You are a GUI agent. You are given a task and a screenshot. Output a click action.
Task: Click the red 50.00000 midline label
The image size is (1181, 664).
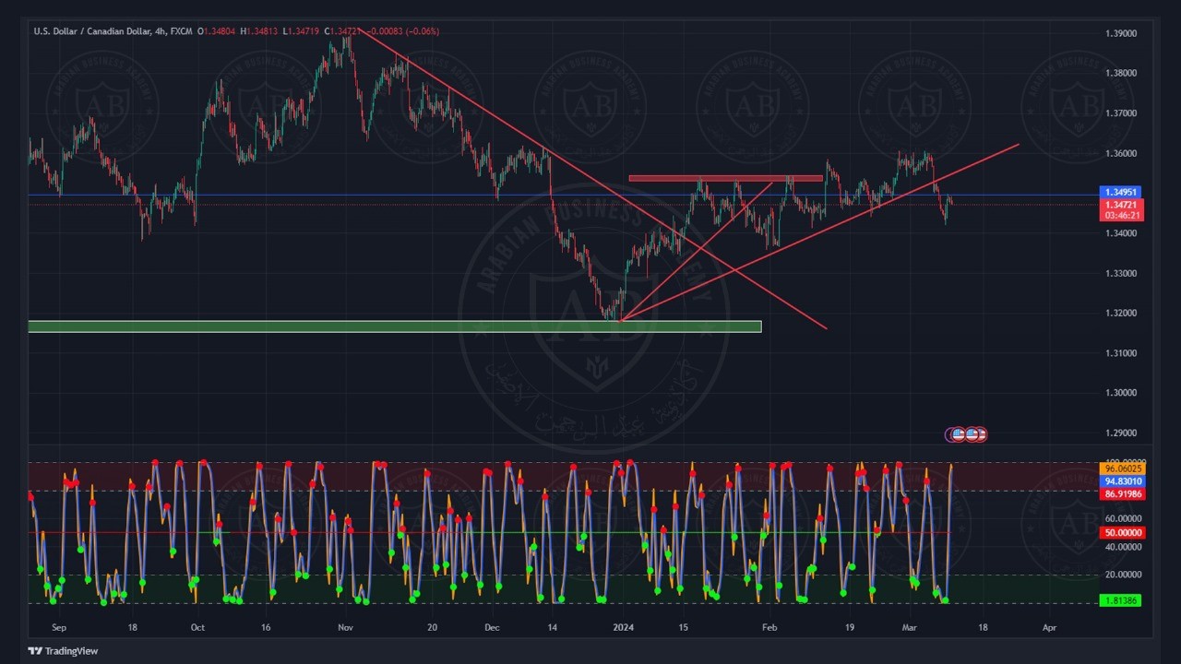click(1122, 533)
